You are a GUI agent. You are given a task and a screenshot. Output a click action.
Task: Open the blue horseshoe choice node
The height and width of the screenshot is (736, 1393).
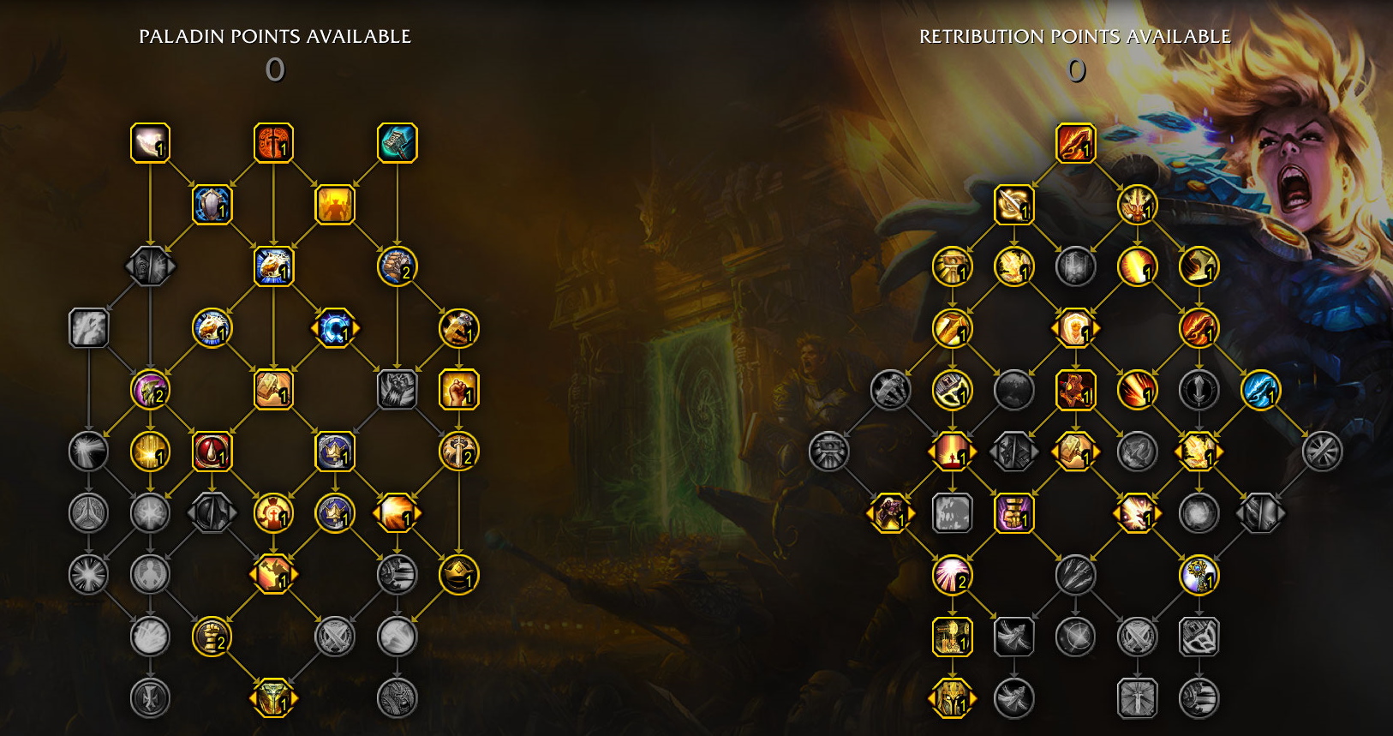pyautogui.click(x=335, y=328)
